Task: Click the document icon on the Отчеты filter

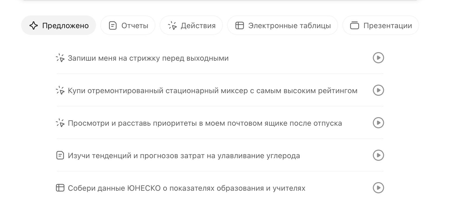Action: pos(113,25)
